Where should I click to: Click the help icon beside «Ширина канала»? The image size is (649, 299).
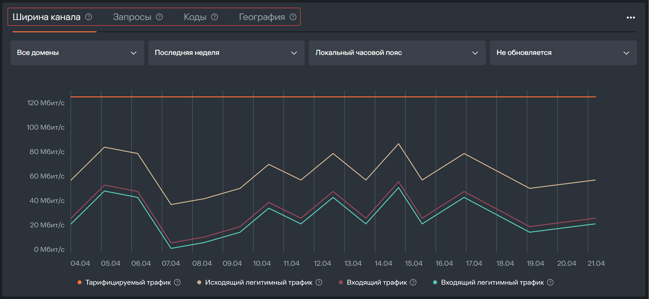tap(89, 17)
